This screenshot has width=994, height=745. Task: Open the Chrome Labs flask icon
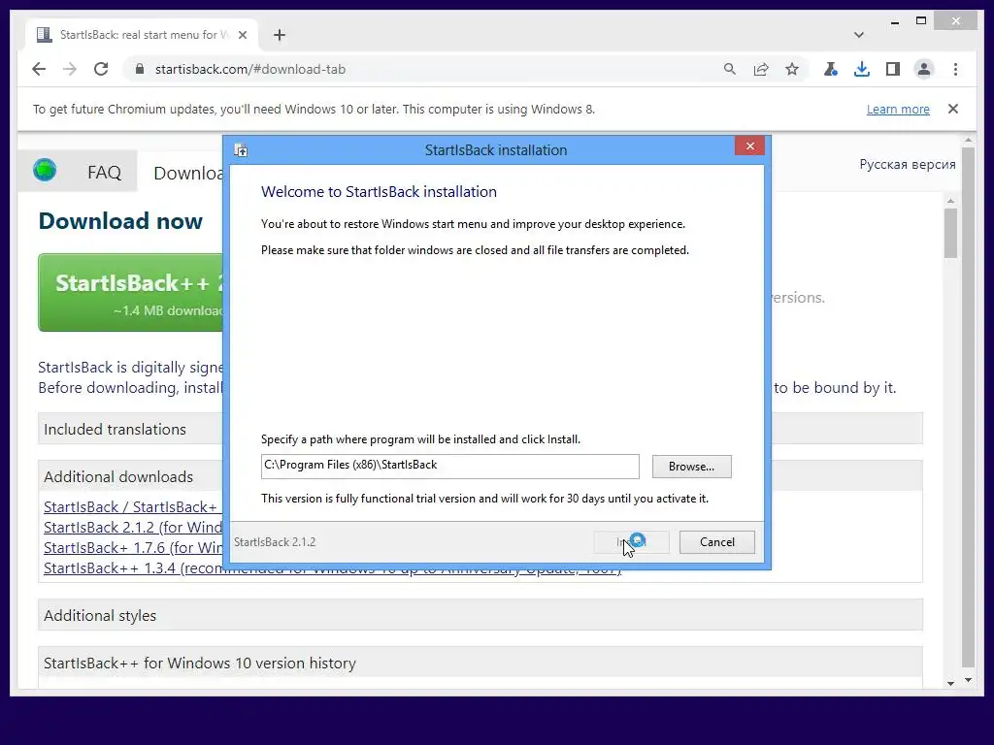click(x=831, y=69)
